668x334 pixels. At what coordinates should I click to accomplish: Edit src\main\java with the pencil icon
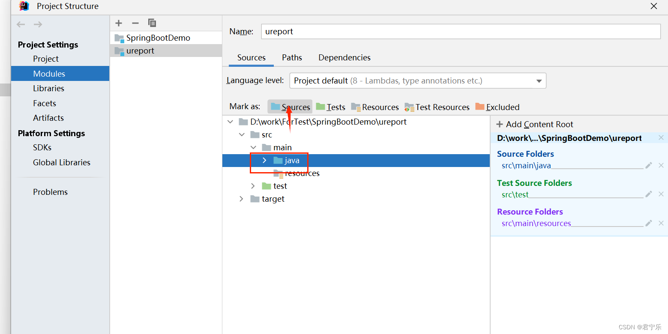click(x=648, y=165)
